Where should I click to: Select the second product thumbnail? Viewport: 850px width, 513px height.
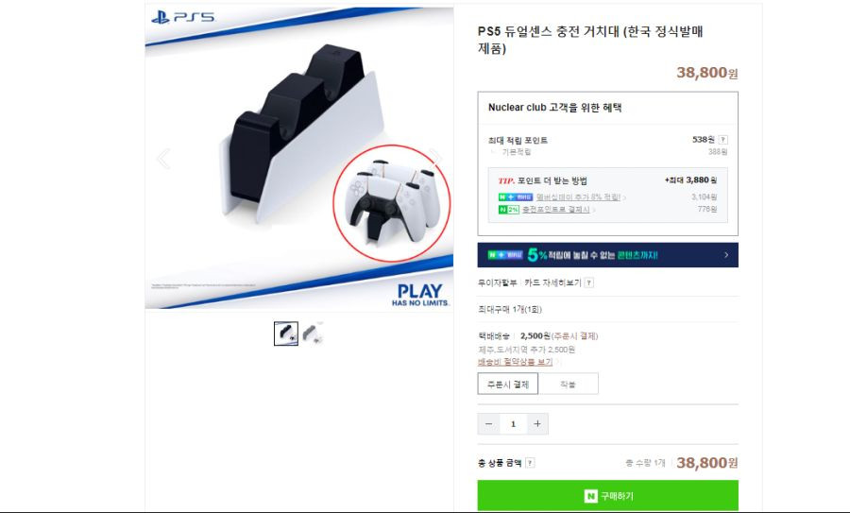pos(314,333)
